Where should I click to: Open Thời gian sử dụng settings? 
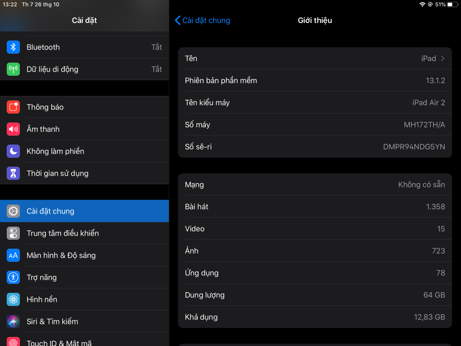(84, 173)
